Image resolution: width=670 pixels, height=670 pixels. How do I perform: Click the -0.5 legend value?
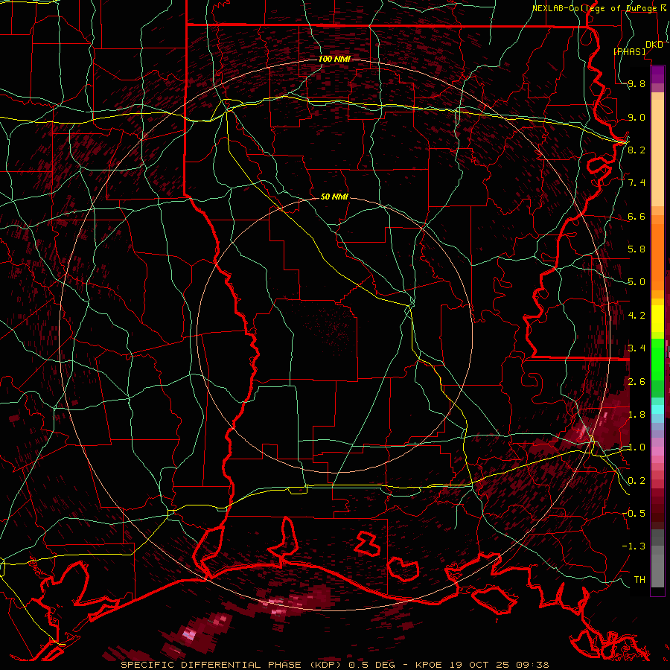click(634, 513)
